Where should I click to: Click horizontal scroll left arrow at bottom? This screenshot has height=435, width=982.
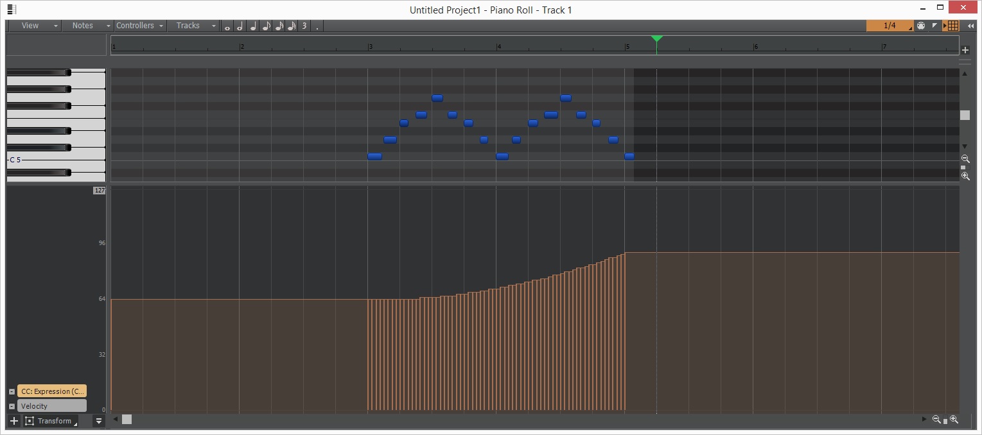(116, 420)
